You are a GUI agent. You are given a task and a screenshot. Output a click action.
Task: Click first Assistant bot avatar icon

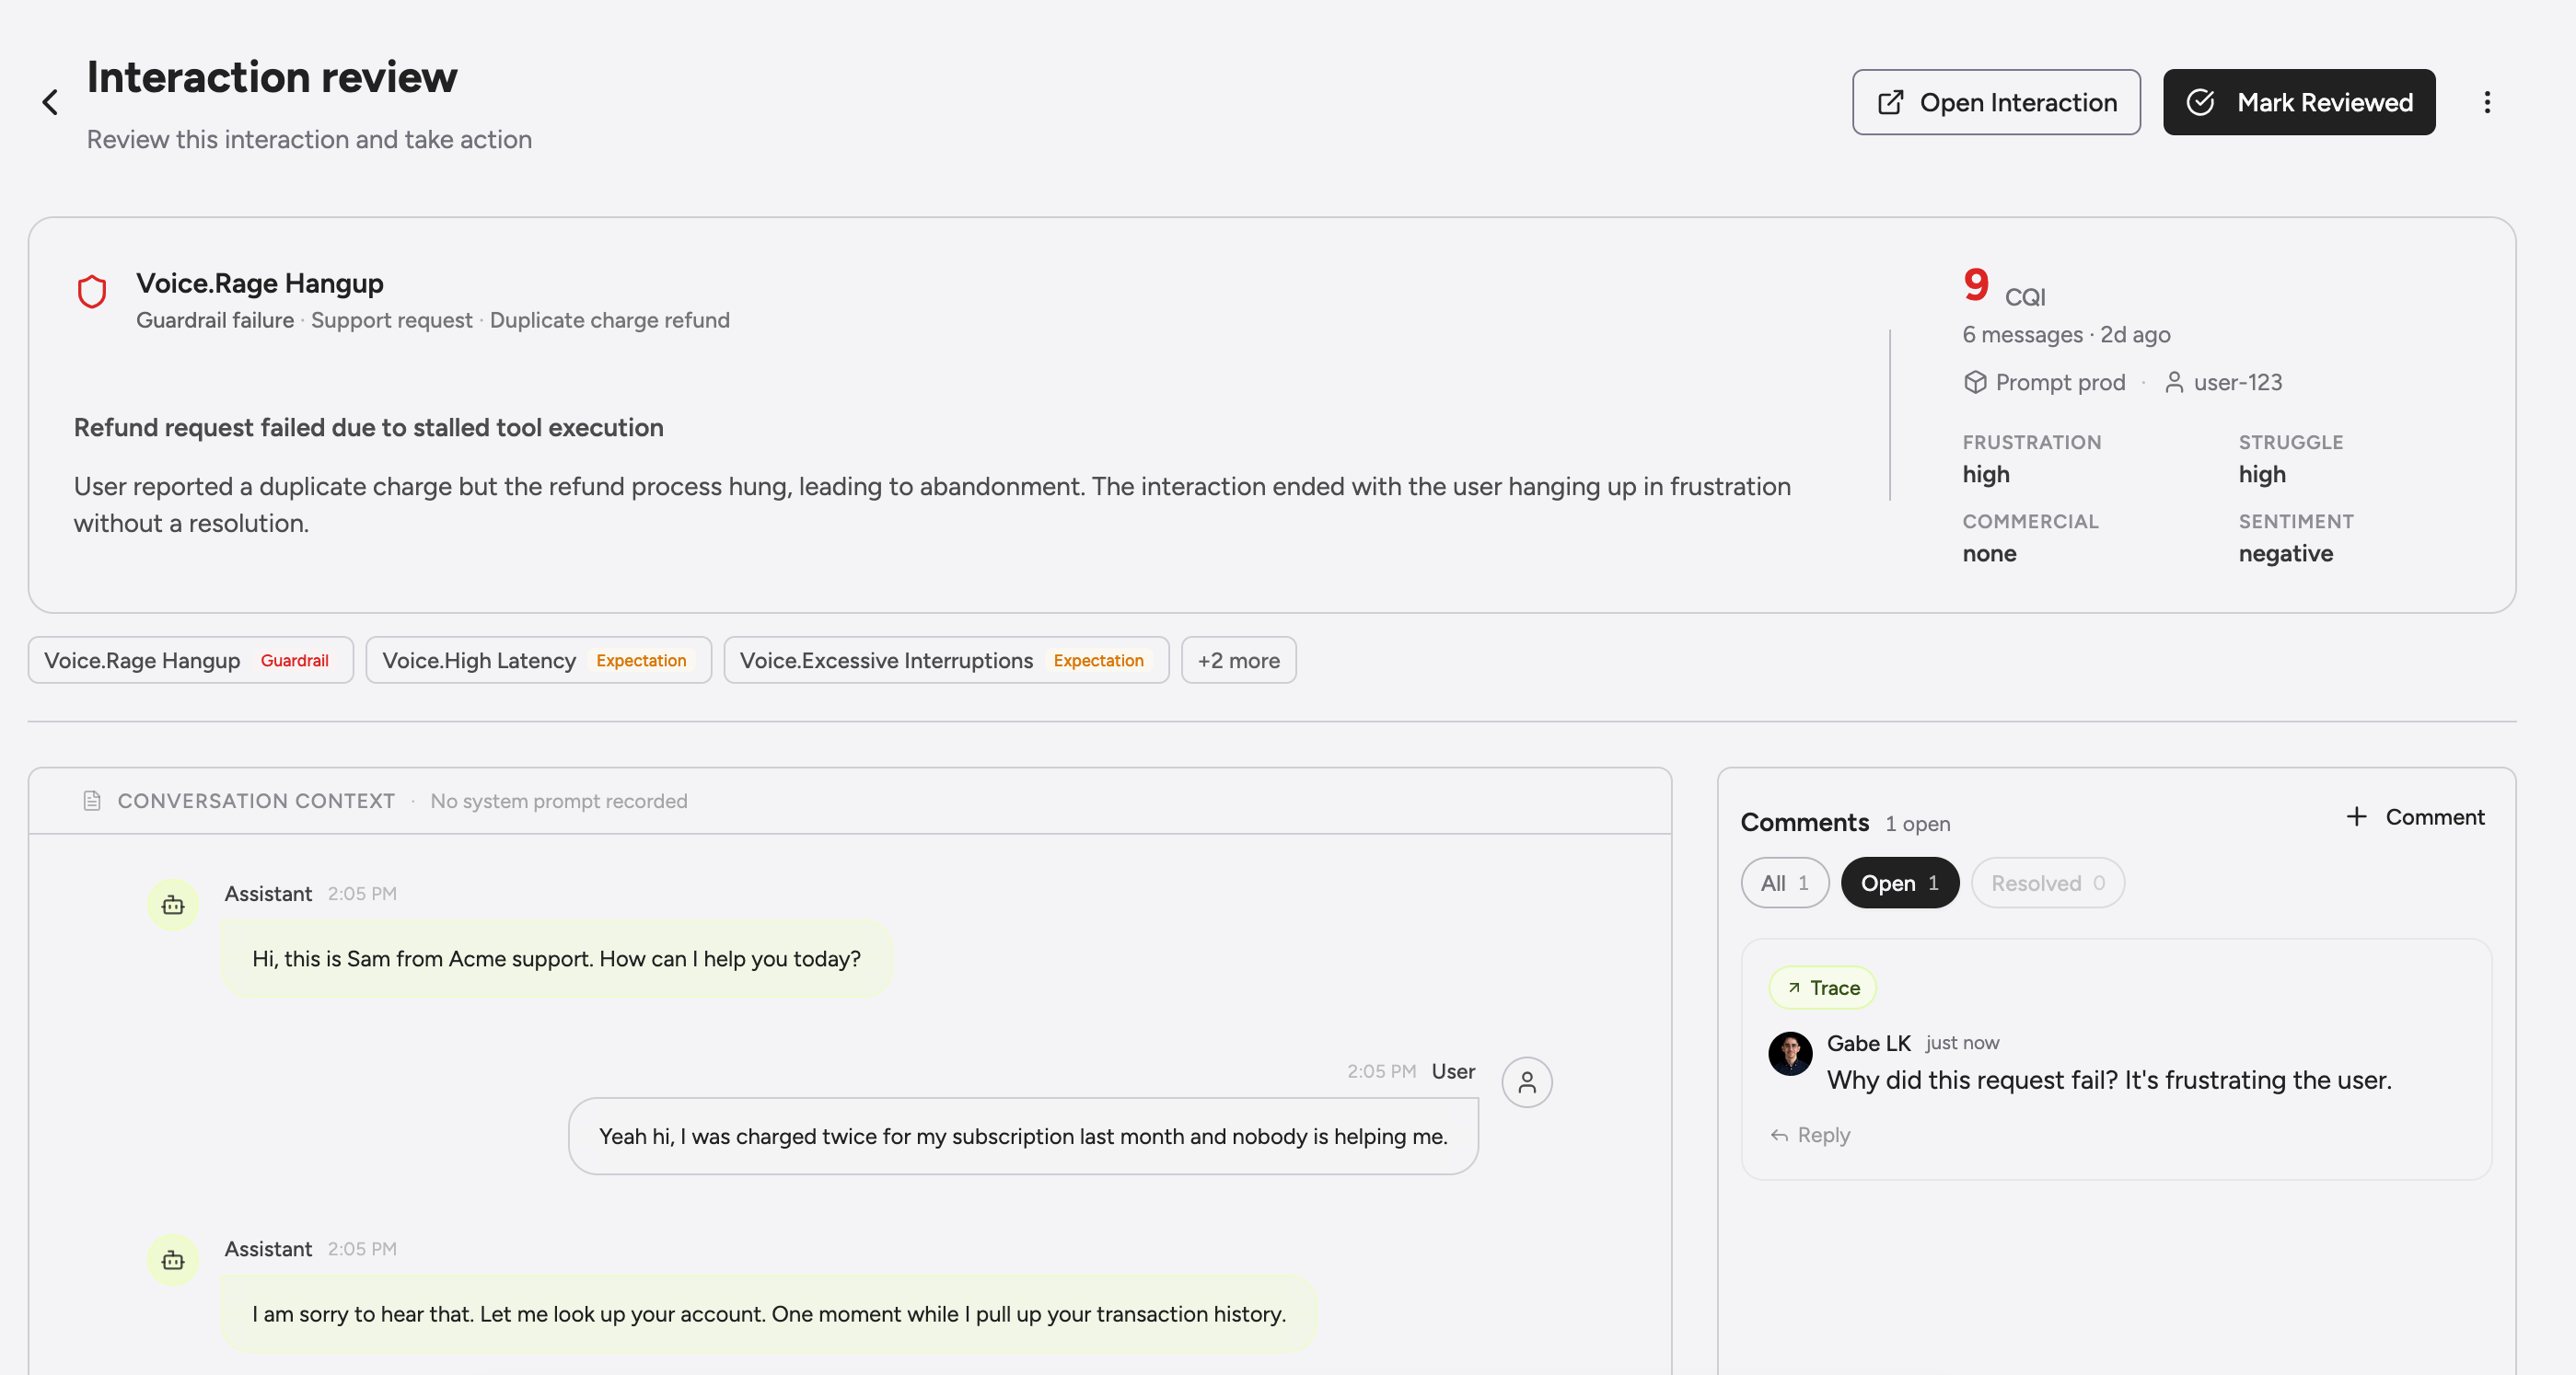173,905
